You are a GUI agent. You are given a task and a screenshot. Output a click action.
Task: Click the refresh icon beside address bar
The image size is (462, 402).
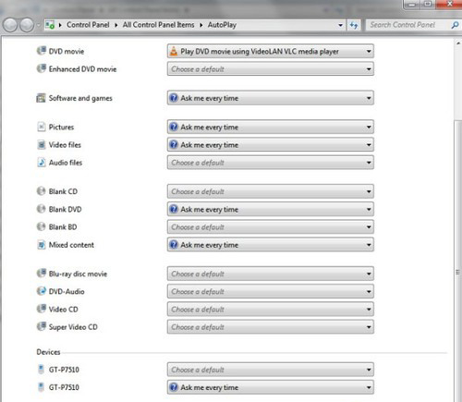tap(354, 25)
